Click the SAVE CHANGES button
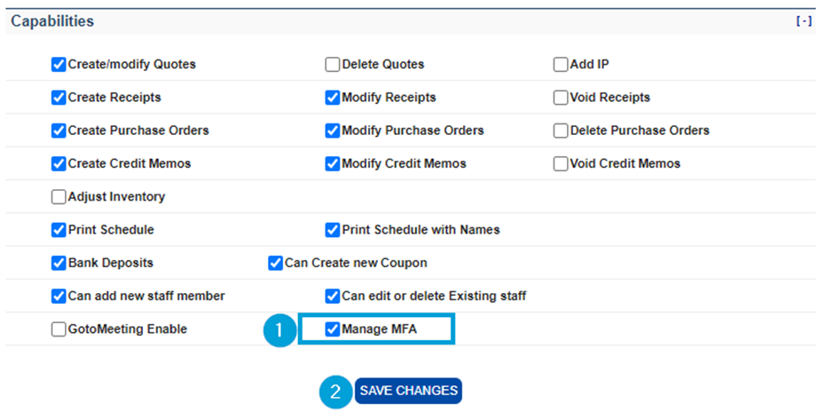The image size is (817, 420). [408, 391]
